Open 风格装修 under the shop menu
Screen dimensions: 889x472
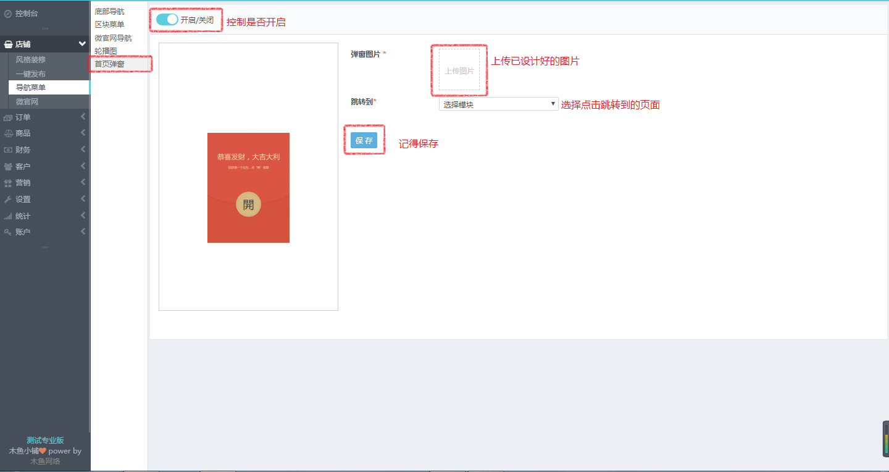pos(31,60)
